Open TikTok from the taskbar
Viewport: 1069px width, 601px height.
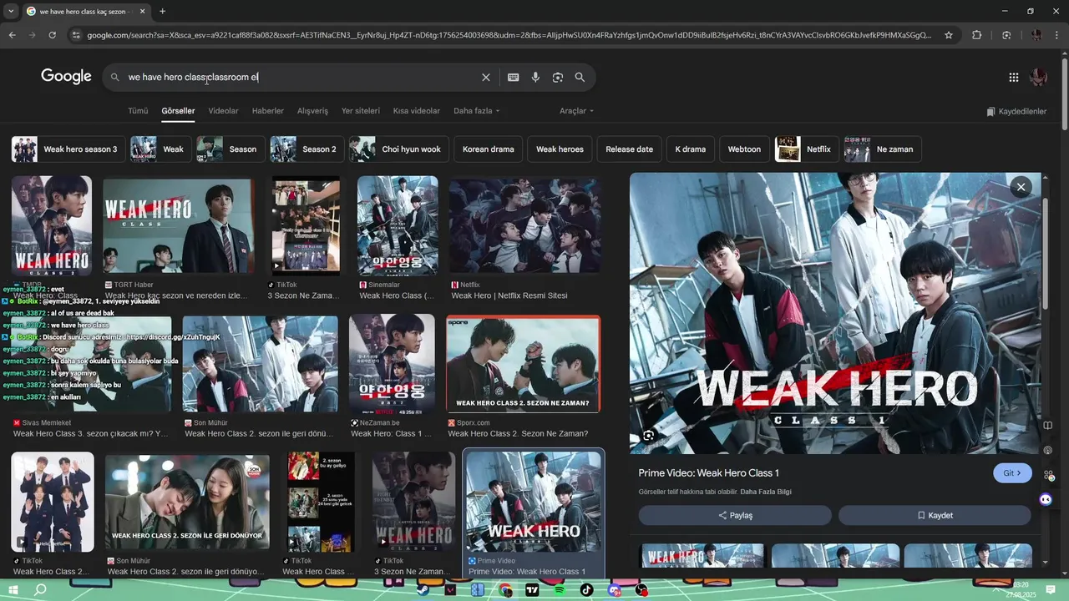(586, 590)
